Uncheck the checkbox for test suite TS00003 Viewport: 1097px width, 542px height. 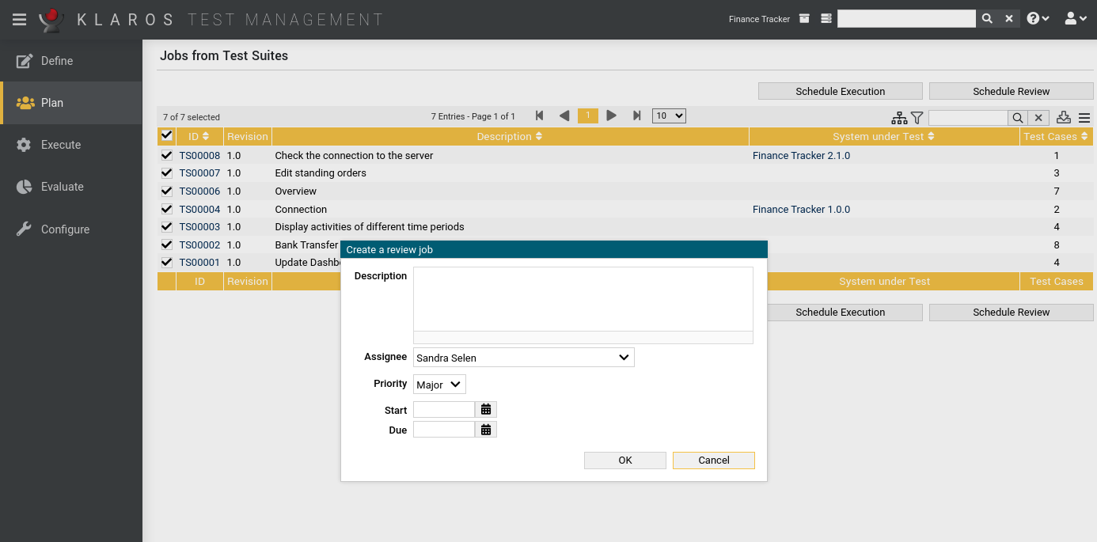point(166,226)
